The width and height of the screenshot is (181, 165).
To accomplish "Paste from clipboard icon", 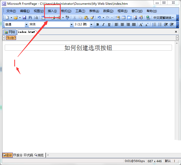I will pyautogui.click(x=86, y=18).
